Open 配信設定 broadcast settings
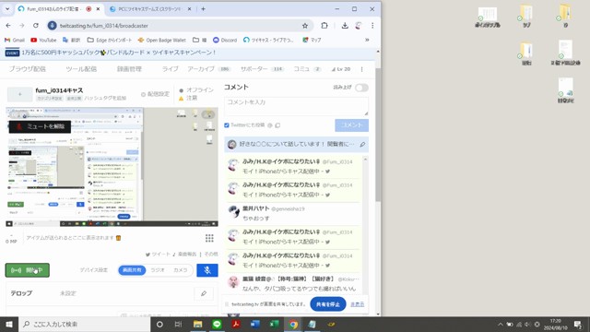 tap(155, 94)
